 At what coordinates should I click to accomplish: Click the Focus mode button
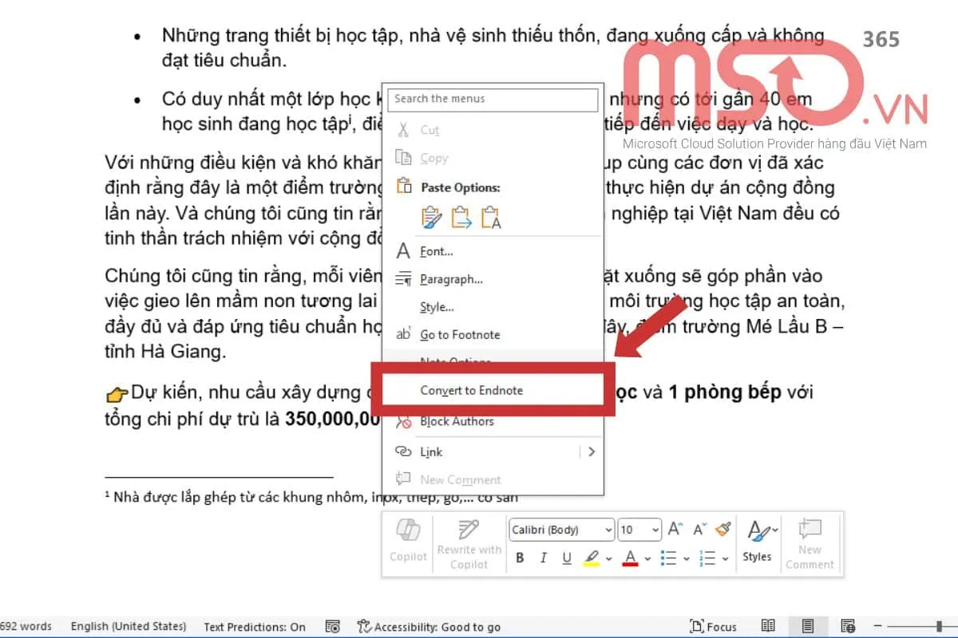click(713, 626)
